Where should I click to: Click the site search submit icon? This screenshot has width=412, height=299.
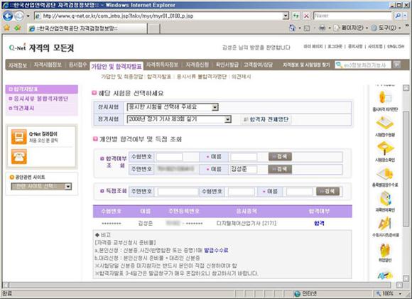point(397,65)
